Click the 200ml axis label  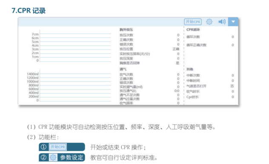[34, 96]
